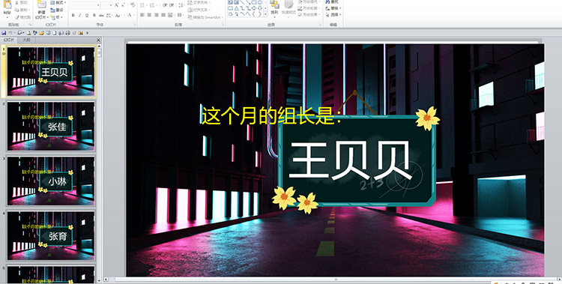Select the block arrow right shape

[x=254, y=8]
